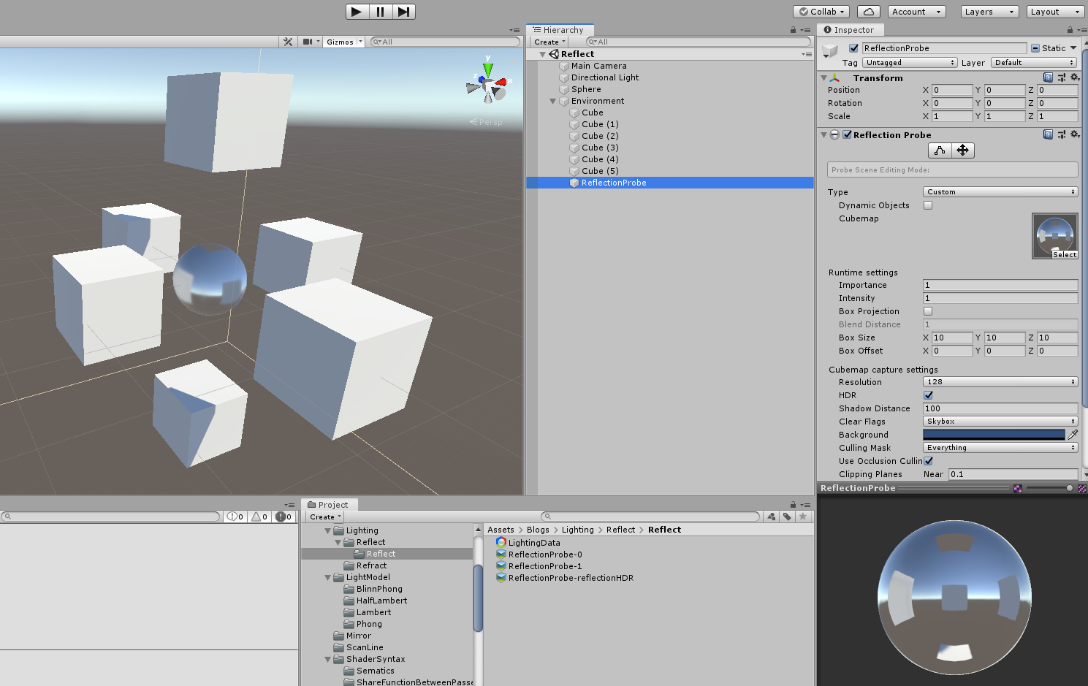Click the Reflection Probe bounds edit icon

coord(940,150)
